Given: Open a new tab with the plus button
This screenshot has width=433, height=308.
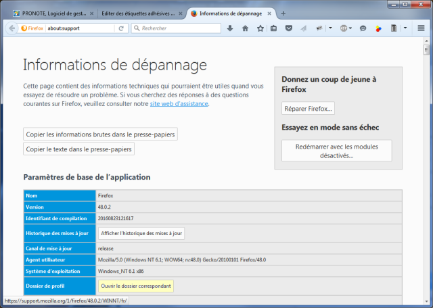Looking at the screenshot, I should pyautogui.click(x=283, y=13).
